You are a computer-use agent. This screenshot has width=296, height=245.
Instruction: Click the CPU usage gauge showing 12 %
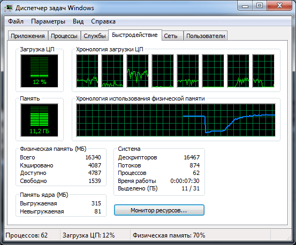39,71
